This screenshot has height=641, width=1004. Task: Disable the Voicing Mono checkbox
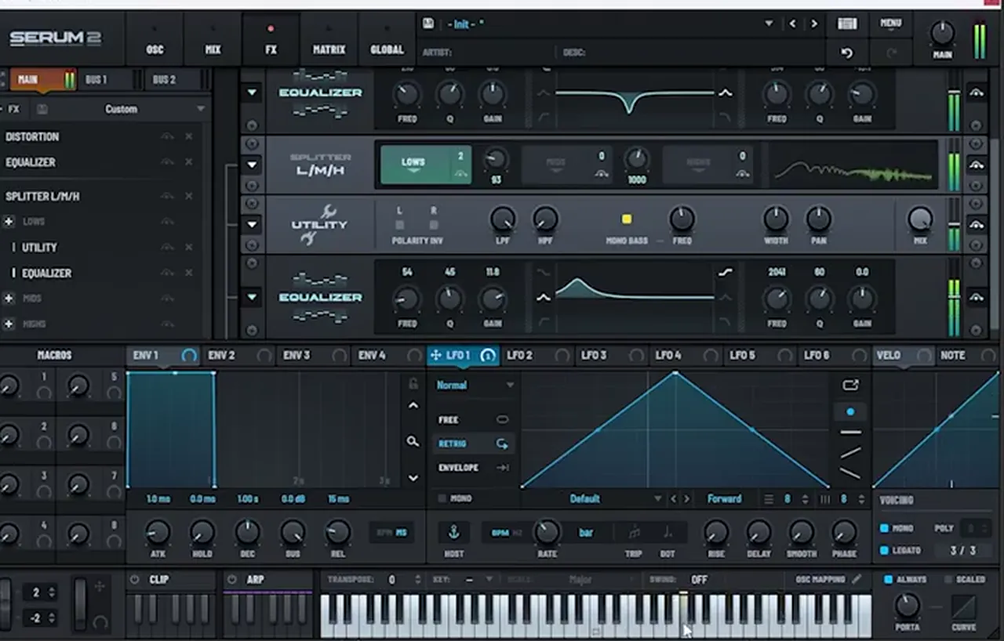884,528
